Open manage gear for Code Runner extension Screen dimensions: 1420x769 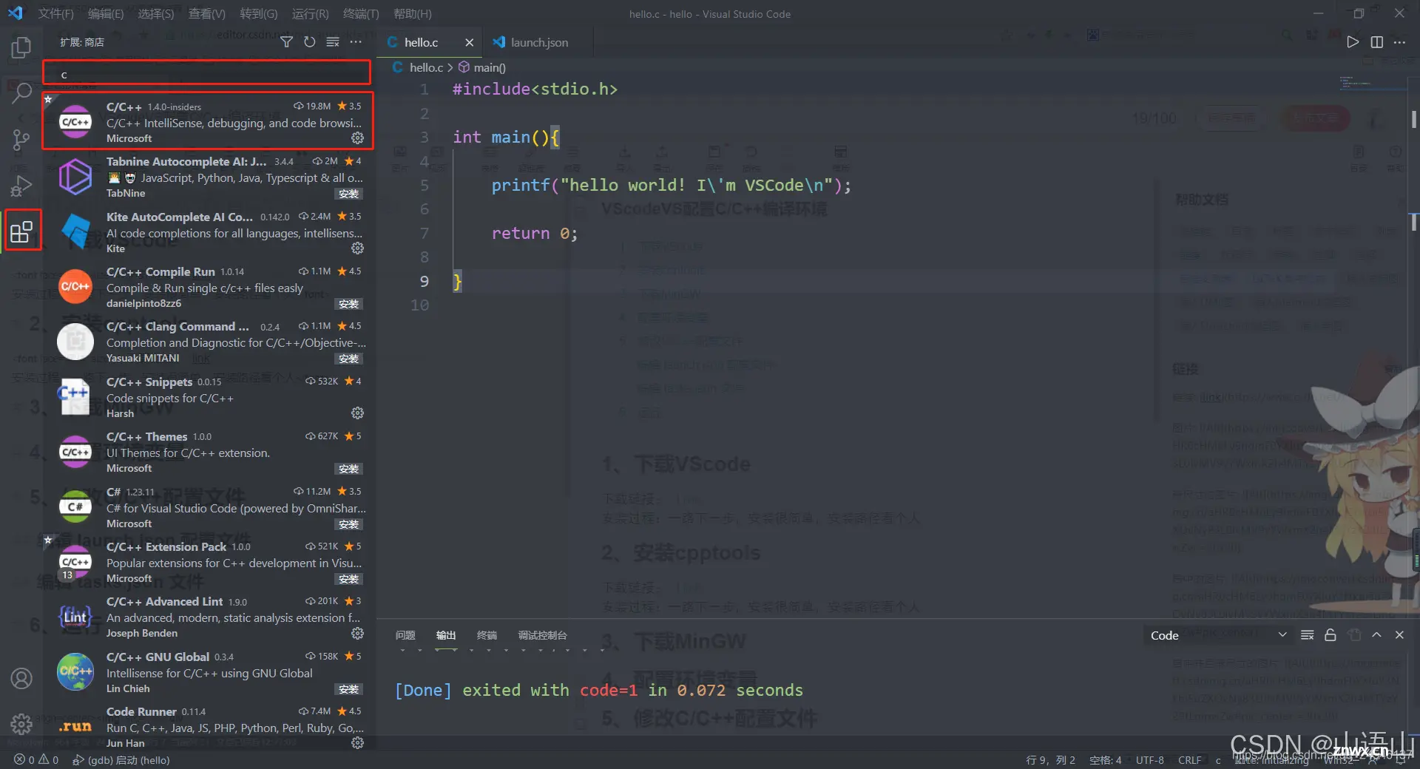coord(357,743)
